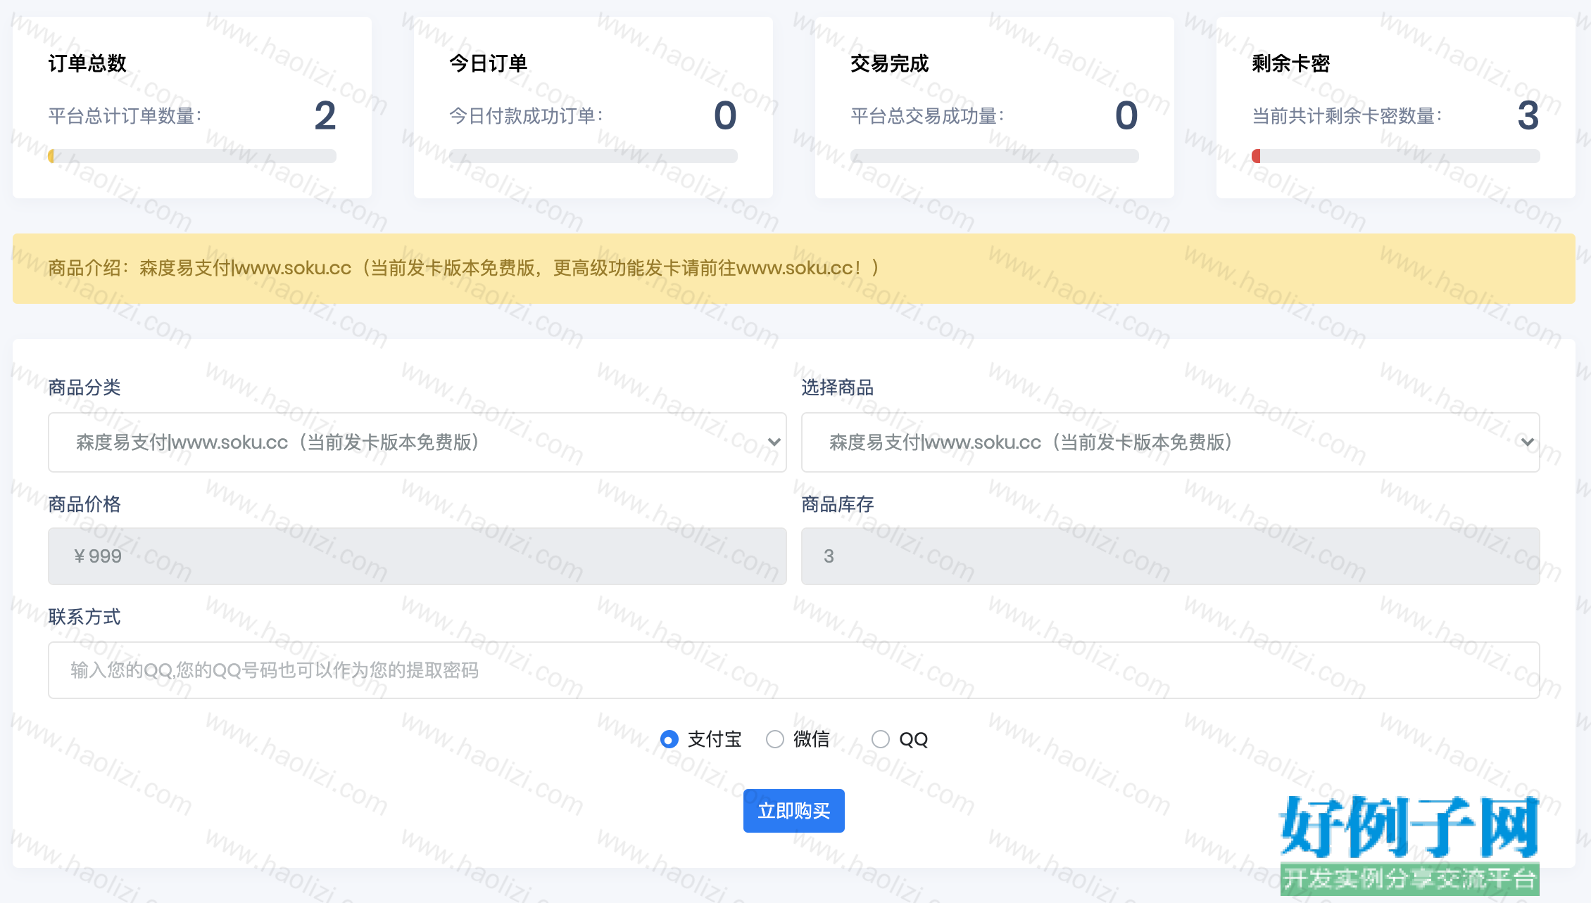Click the remaining card count value 3
Screen dimensions: 1591x903
(1528, 115)
